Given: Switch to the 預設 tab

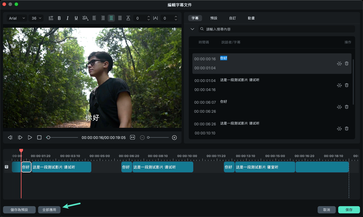Looking at the screenshot, I should 214,18.
